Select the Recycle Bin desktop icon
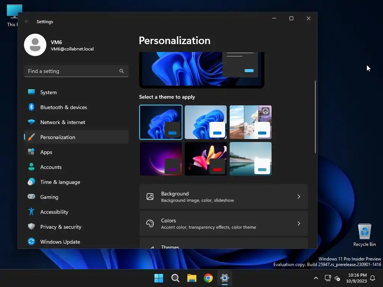 click(364, 235)
